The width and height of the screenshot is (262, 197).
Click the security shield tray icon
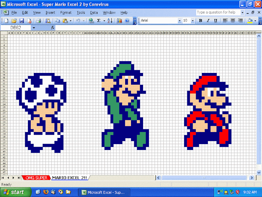point(238,192)
